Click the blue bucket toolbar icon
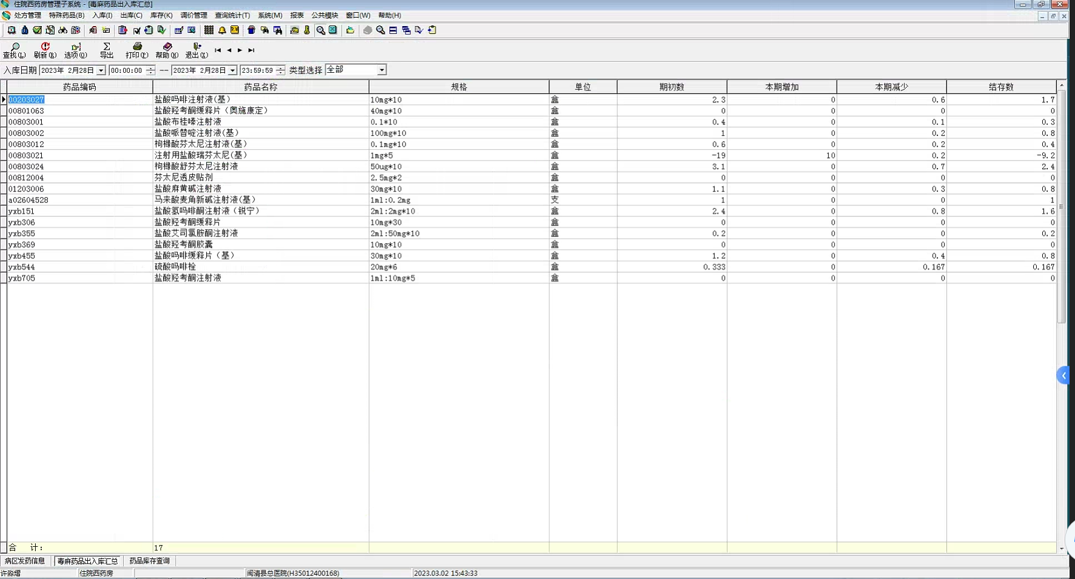Image resolution: width=1075 pixels, height=579 pixels. [251, 30]
